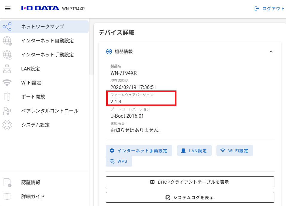Click the I-O DATA logo
The width and height of the screenshot is (286, 206).
[x=41, y=8]
